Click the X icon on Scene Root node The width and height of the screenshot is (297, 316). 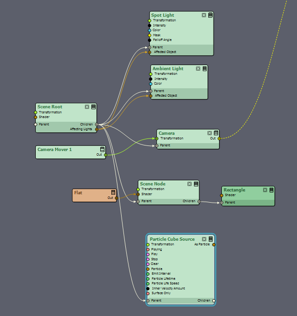[87, 107]
